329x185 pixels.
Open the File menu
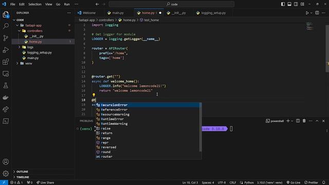tap(12, 4)
